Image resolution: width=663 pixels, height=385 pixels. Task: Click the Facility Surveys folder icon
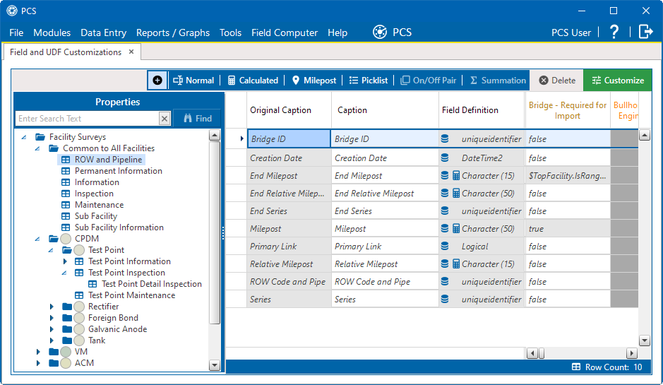pyautogui.click(x=40, y=136)
